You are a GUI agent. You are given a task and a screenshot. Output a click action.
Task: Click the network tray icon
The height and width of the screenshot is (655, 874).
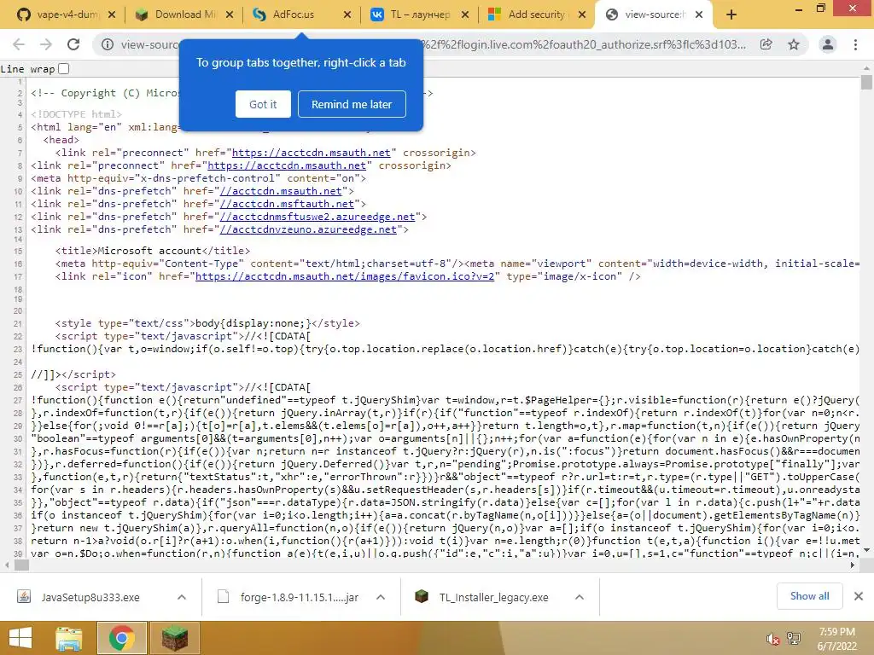coord(794,639)
